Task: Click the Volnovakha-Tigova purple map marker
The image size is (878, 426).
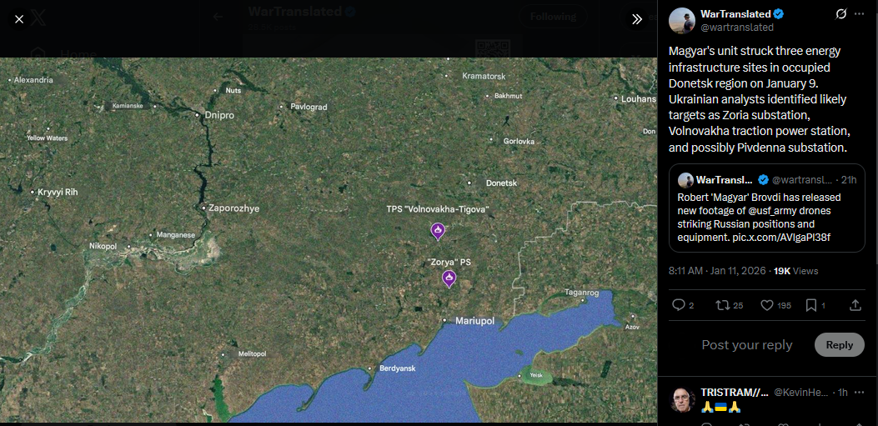Action: [x=438, y=230]
